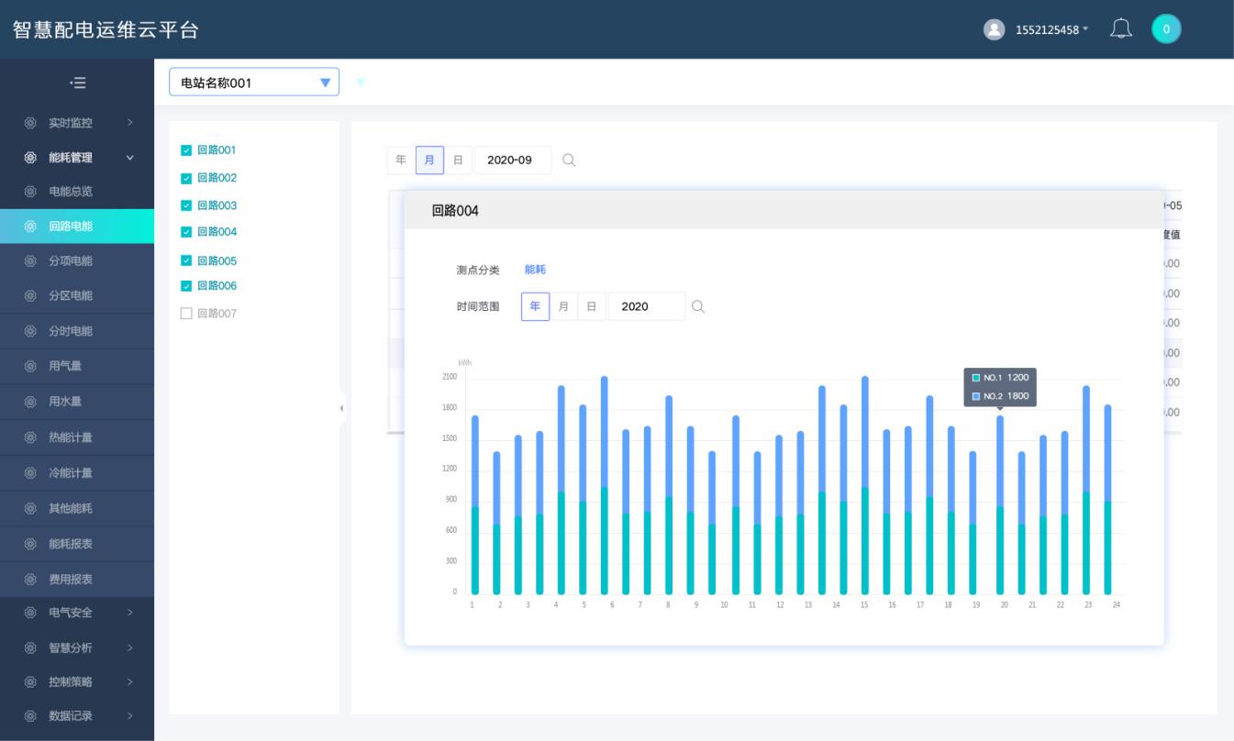Open the 能耗报表 menu item
This screenshot has height=741, width=1234.
coord(77,544)
